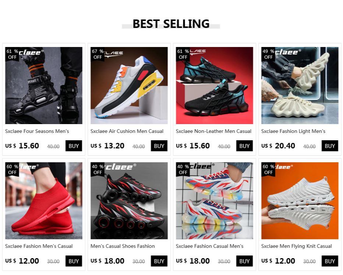The height and width of the screenshot is (275, 343).
Task: Buy the Fashion Light Men's shoes at 20.40
Action: [x=330, y=146]
